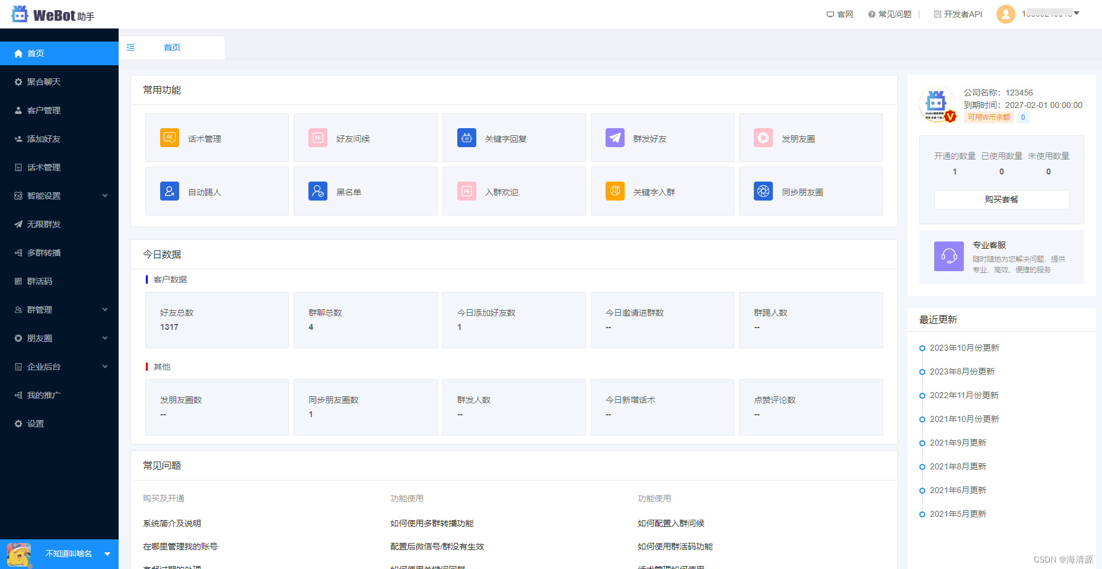Open the 好友问候 pink icon
1102x569 pixels.
click(318, 138)
